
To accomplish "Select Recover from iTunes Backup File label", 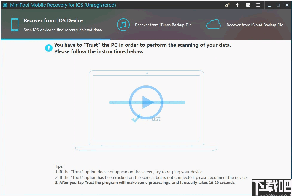I will point(163,25).
